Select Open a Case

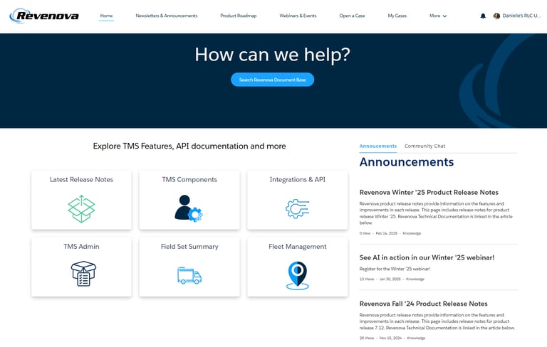[x=352, y=16]
